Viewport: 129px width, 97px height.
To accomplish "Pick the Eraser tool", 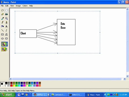I will (2, 14).
